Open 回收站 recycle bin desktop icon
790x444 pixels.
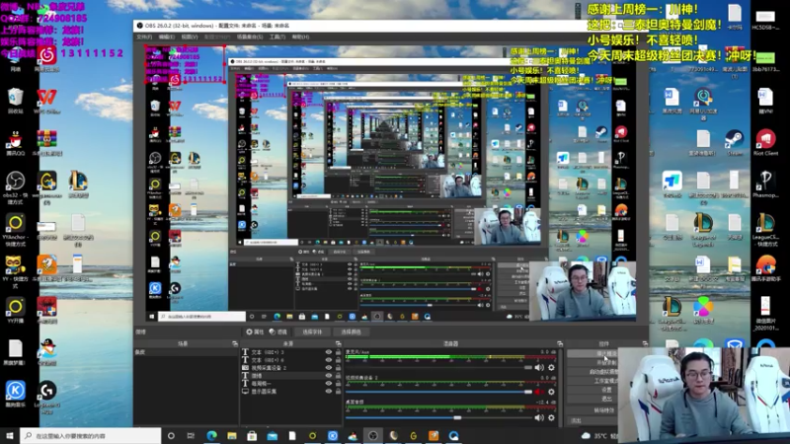(x=15, y=100)
